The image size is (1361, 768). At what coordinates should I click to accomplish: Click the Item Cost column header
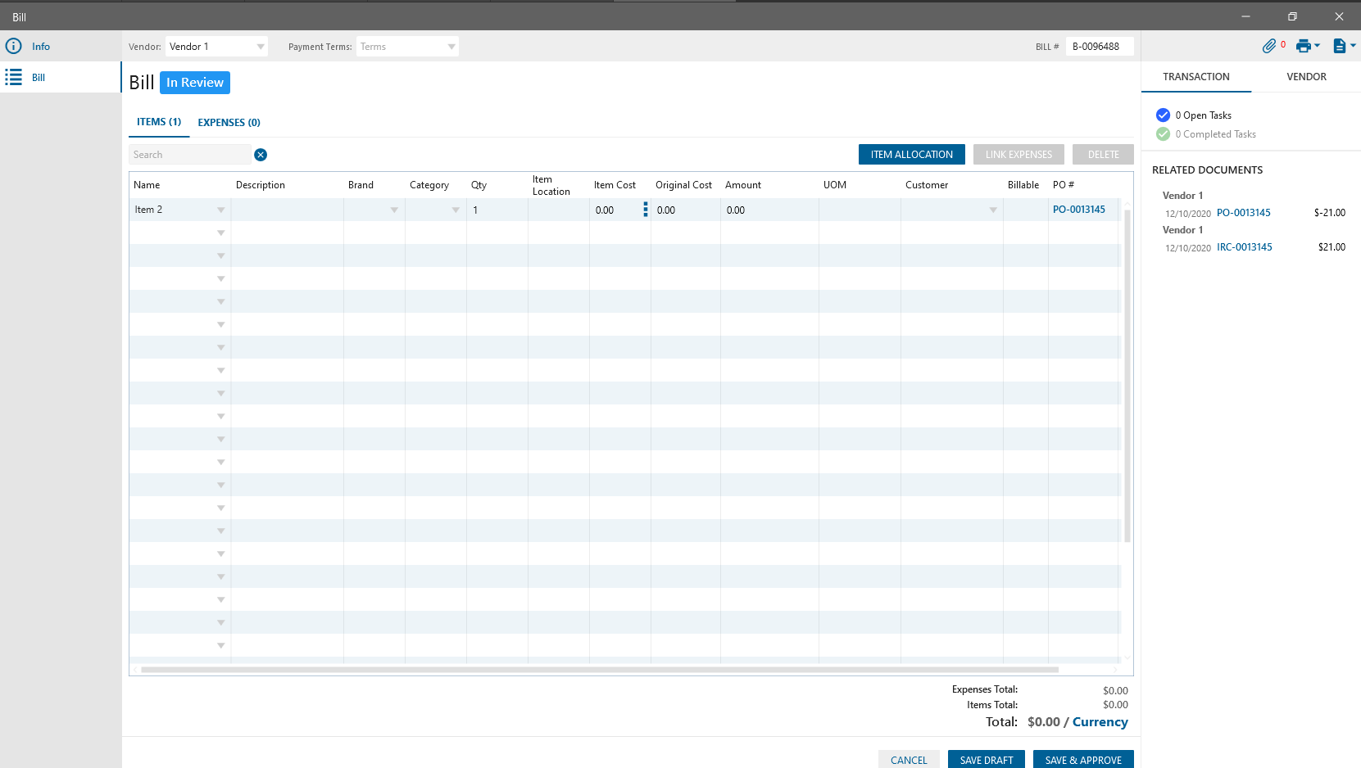[615, 185]
